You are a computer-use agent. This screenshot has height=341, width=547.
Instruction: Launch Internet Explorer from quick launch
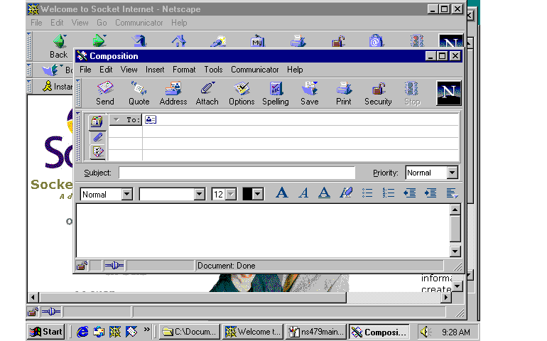coord(82,332)
